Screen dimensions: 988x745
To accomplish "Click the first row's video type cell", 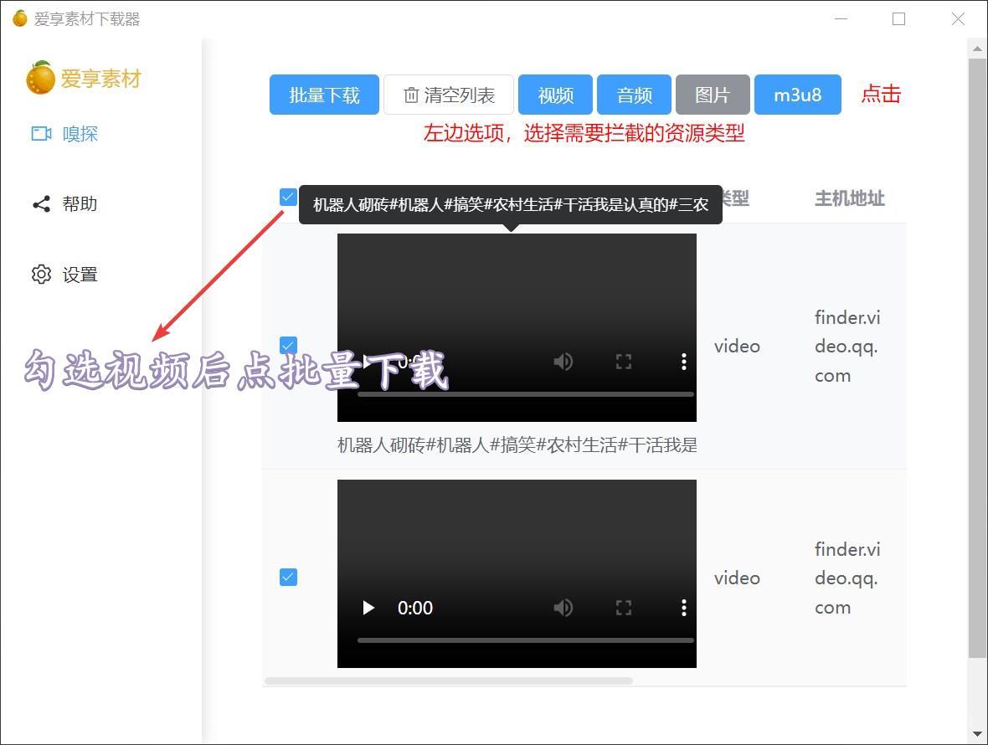I will pyautogui.click(x=737, y=347).
